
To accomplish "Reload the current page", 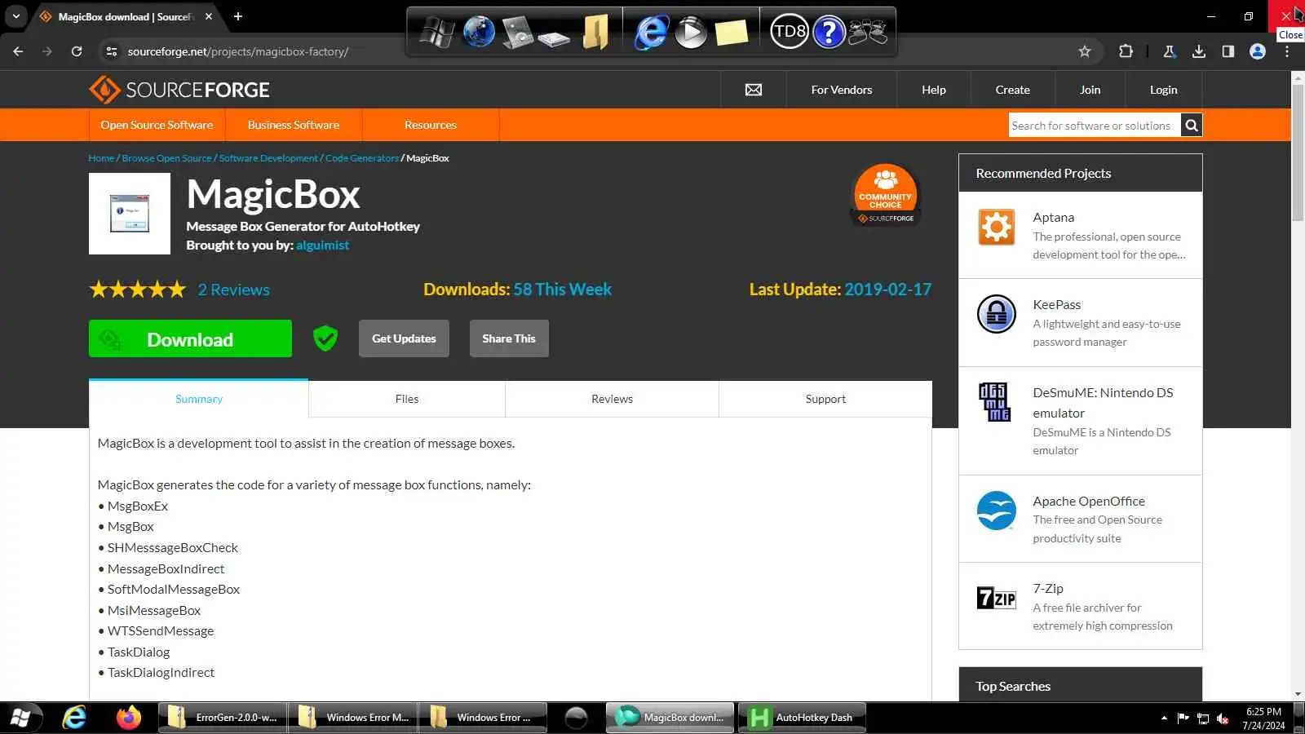I will (x=77, y=51).
